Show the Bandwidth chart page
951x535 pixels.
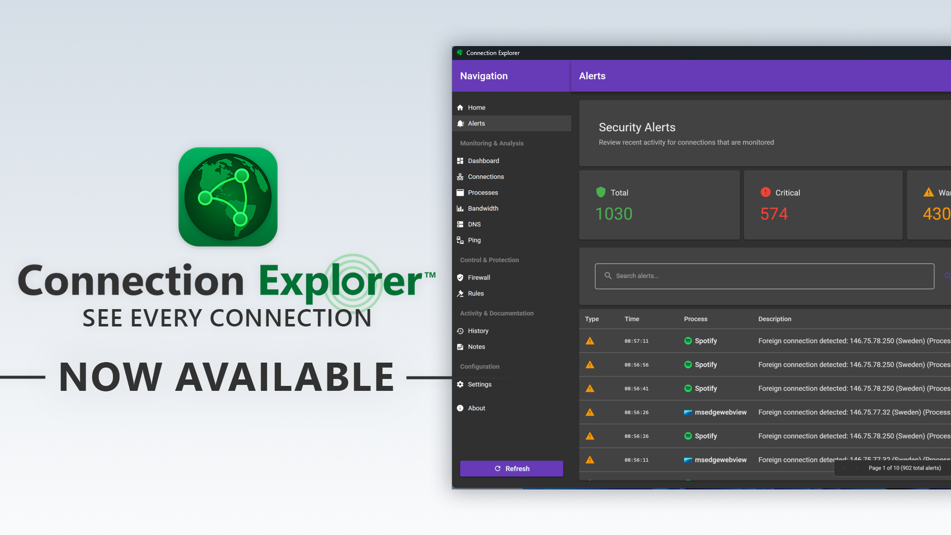(x=511, y=209)
